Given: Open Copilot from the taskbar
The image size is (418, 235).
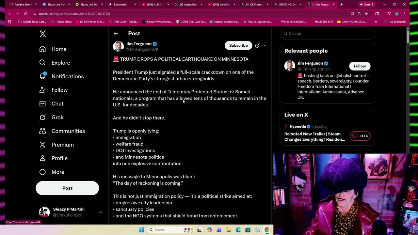Looking at the screenshot, I should [x=209, y=230].
